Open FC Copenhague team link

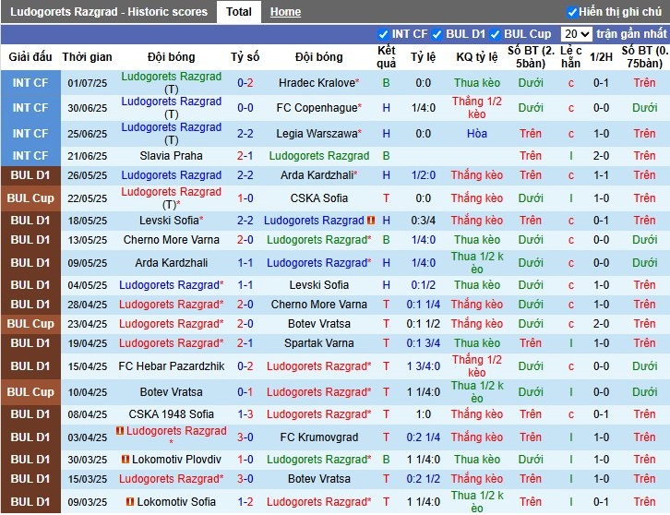(x=318, y=108)
